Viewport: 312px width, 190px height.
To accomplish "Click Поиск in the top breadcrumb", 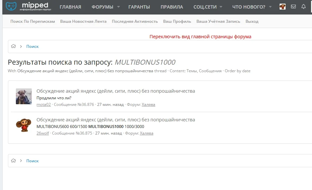I will click(32, 46).
